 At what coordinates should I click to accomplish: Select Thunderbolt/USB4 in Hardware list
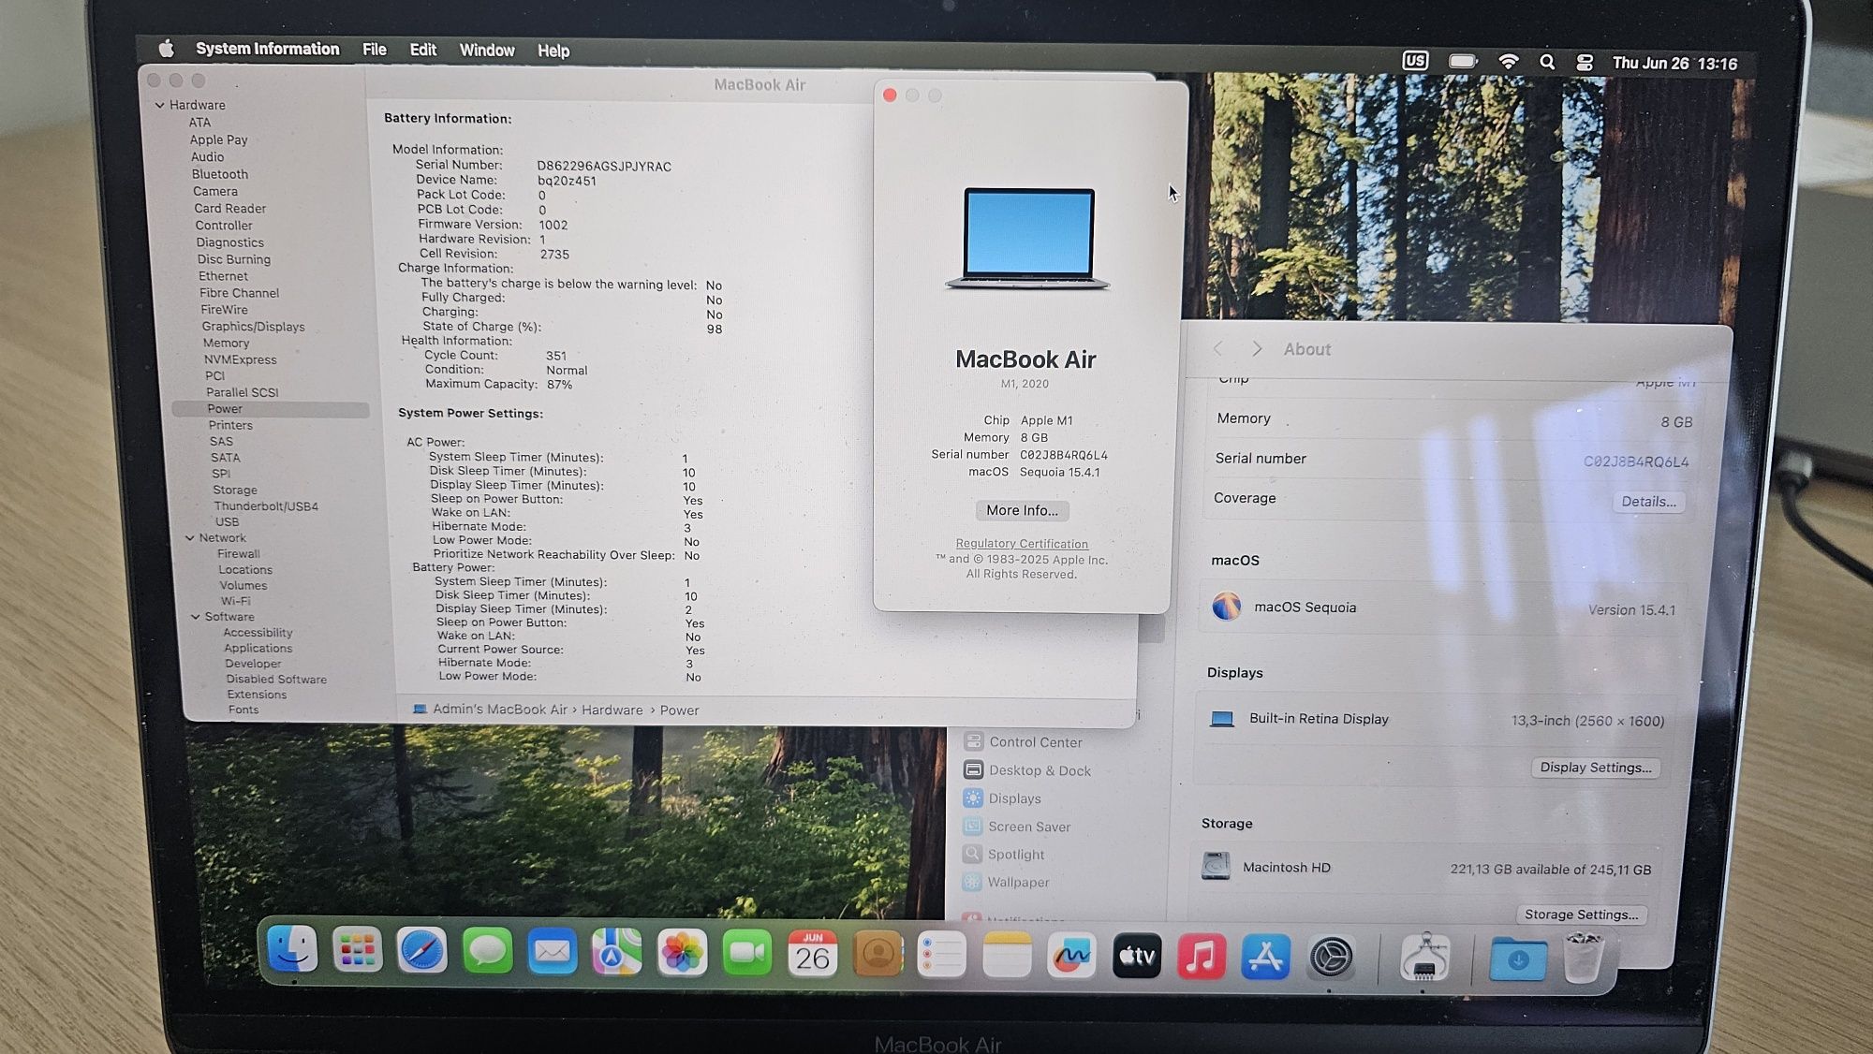pyautogui.click(x=266, y=506)
